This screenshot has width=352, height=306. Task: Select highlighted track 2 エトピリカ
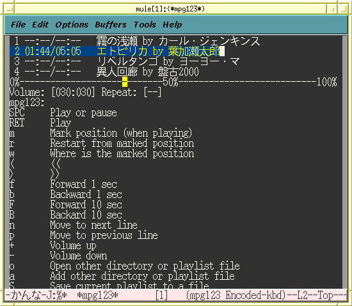(116, 51)
